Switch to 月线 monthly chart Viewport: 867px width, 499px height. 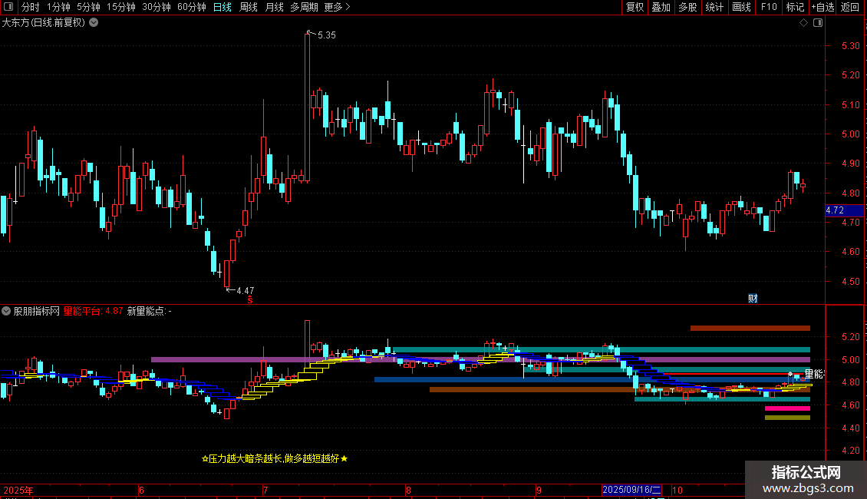click(x=274, y=7)
